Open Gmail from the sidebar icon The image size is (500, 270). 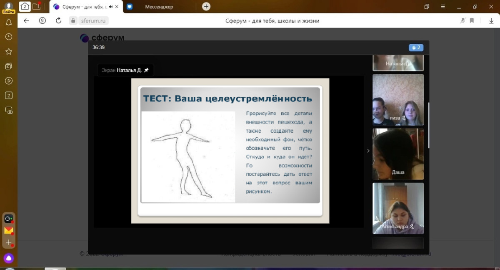click(8, 230)
